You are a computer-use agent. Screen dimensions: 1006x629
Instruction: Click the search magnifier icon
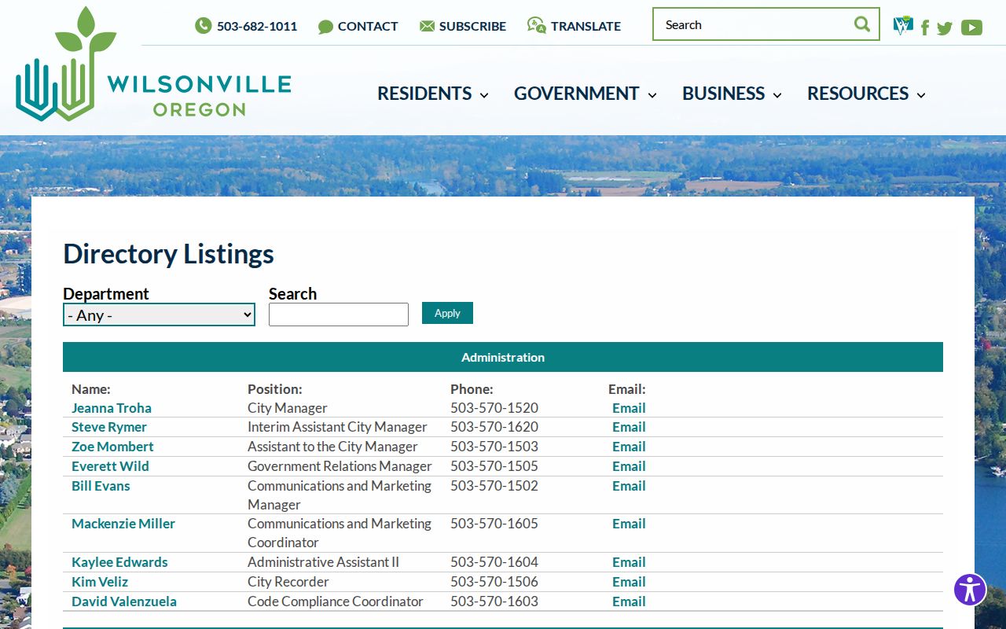click(862, 24)
